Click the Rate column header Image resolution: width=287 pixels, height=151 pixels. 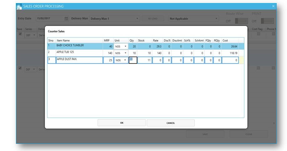pyautogui.click(x=156, y=40)
